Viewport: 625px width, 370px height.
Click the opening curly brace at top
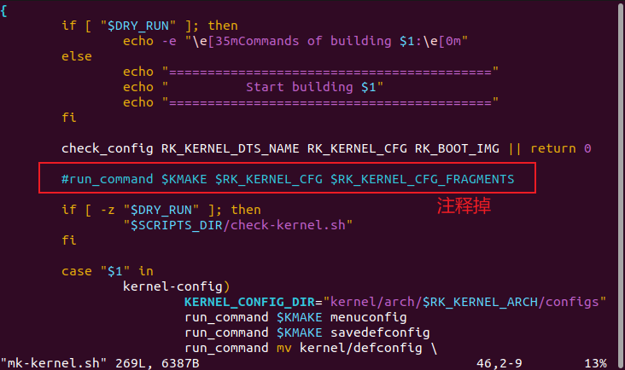4,9
